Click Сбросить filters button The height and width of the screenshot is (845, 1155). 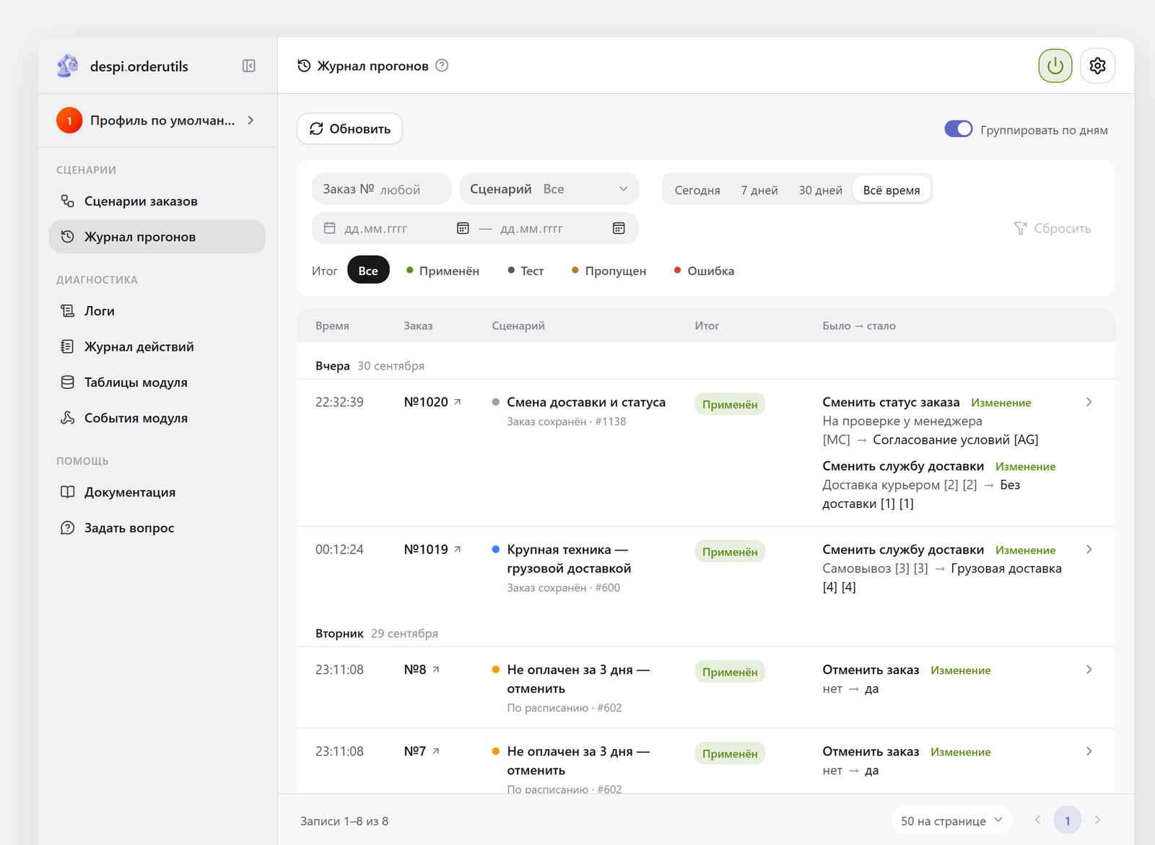(x=1052, y=228)
